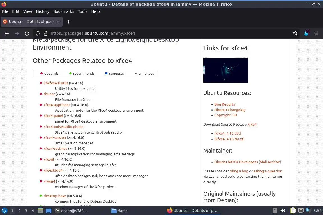Close the Ubuntu package details tab
The image size is (323, 215).
(x=58, y=22)
